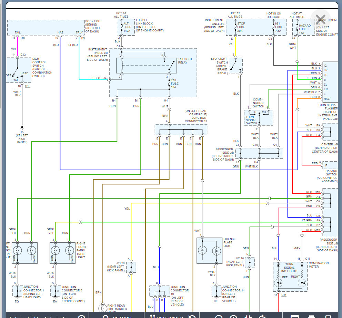Click the zoom out magnifier icon
The image size is (342, 318).
tap(218, 317)
